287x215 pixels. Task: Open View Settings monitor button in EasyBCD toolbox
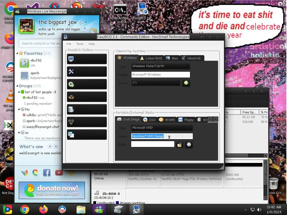87,59
